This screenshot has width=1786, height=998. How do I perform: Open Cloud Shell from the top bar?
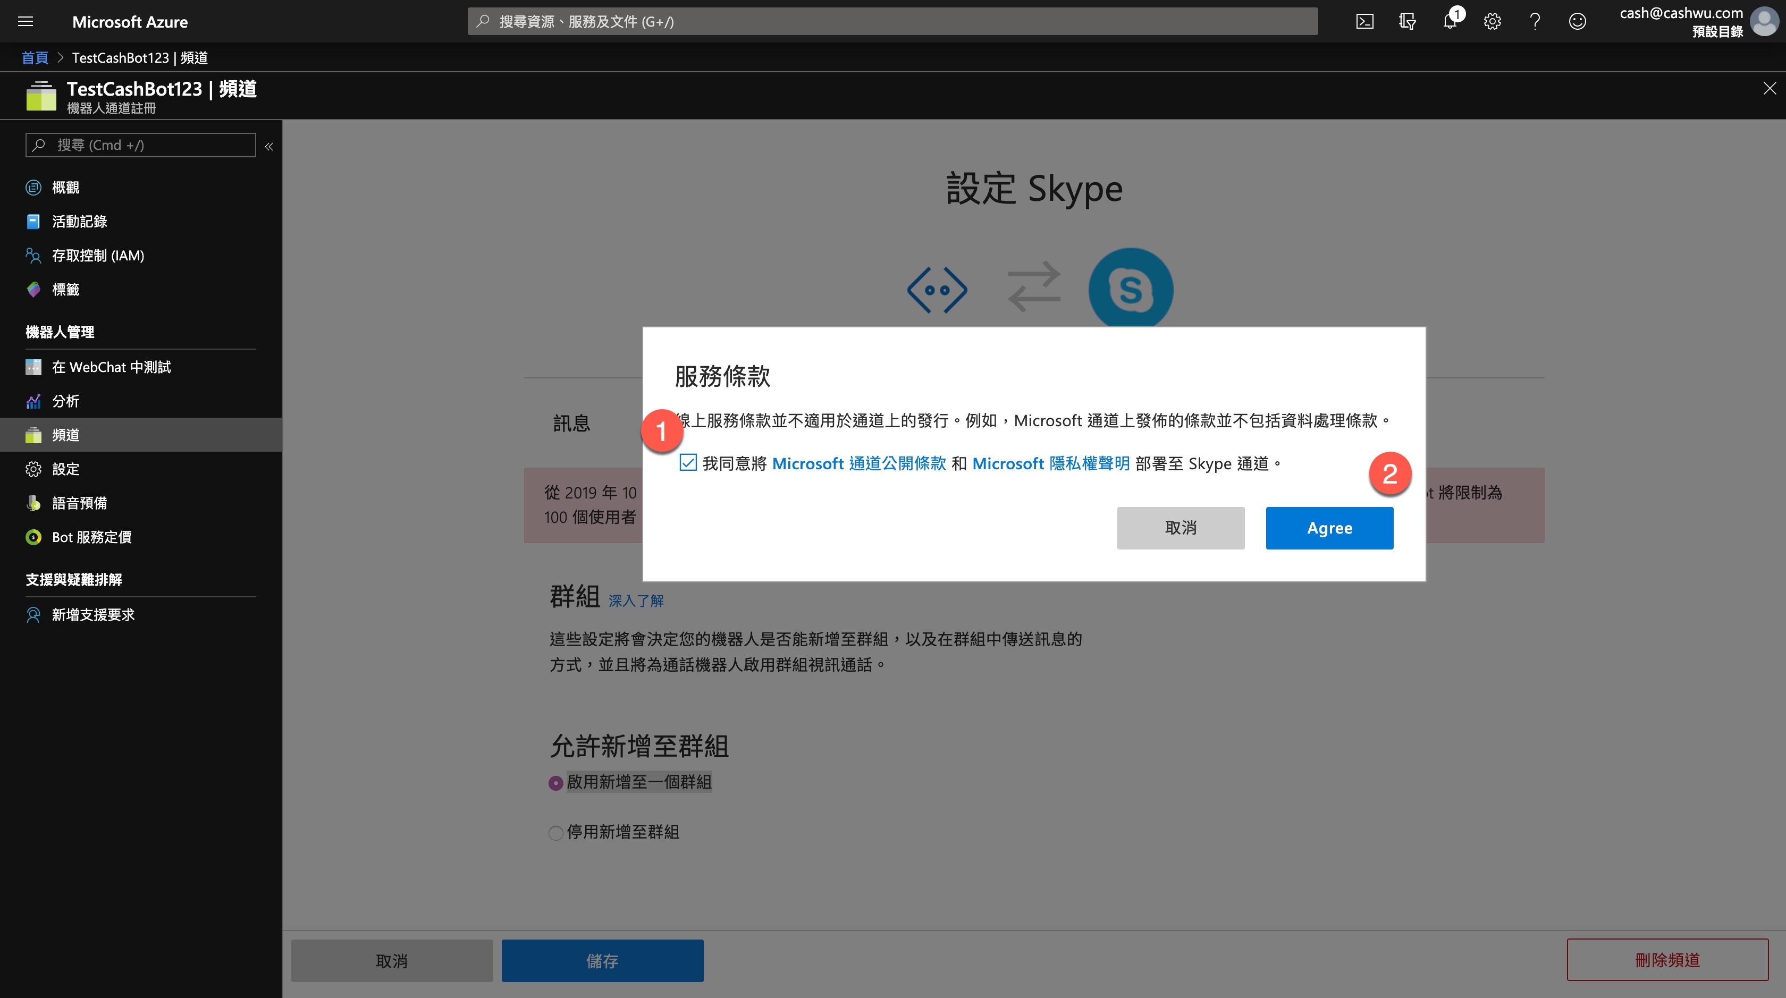tap(1364, 21)
